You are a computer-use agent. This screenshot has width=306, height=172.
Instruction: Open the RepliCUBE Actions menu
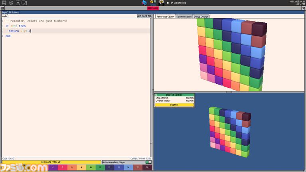pyautogui.click(x=10, y=12)
